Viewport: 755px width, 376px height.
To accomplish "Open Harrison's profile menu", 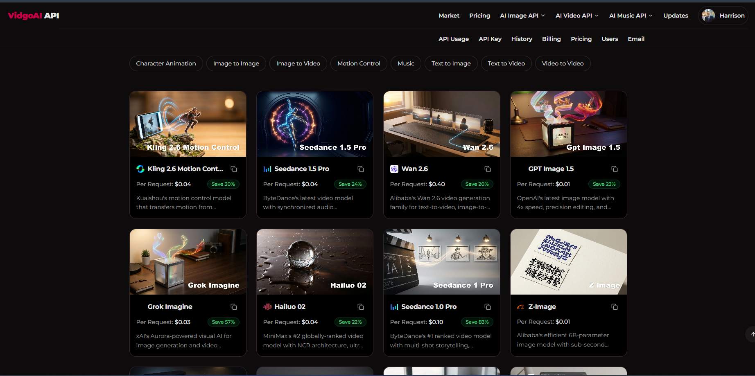I will tap(723, 16).
